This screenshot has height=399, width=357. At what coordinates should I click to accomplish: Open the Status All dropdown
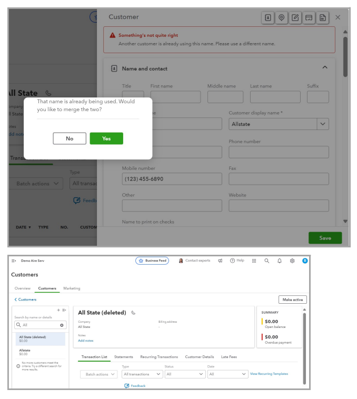click(185, 374)
